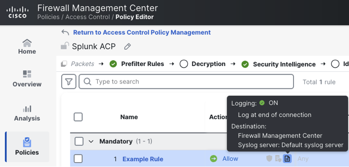Open the Home sidebar section
Screen dimensions: 349x167
point(27,47)
